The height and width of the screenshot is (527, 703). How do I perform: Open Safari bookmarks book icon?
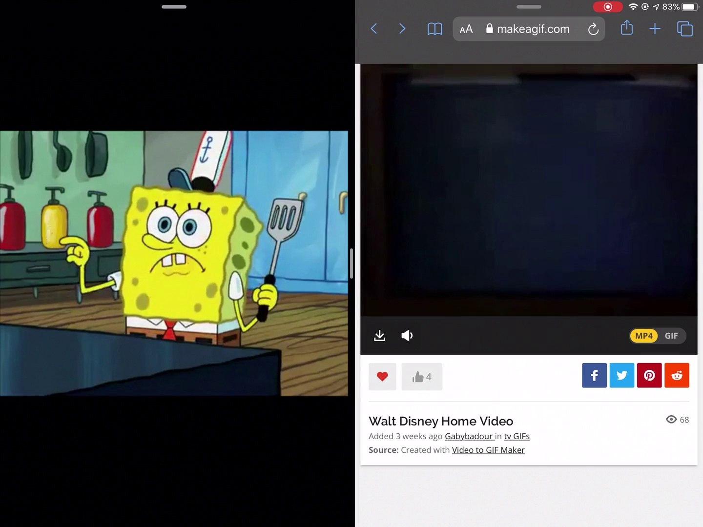[434, 29]
